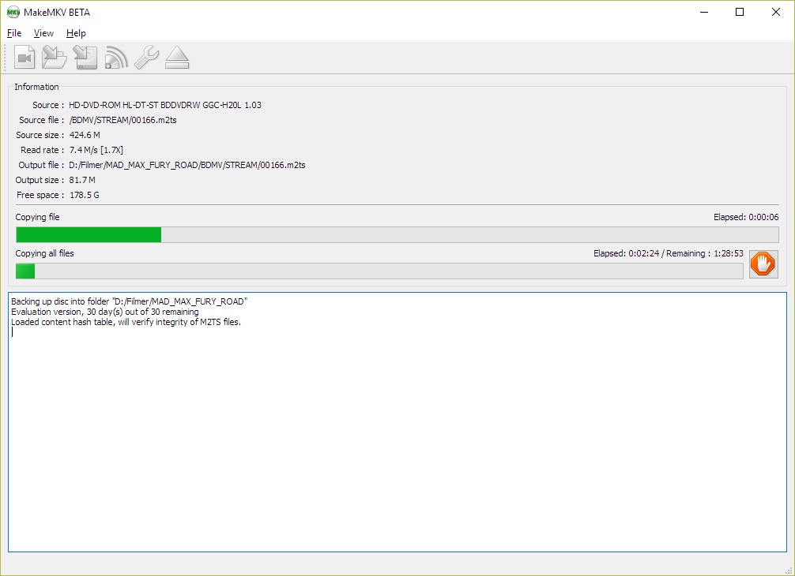Click the 'MakeMKV BETA' window title
Viewport: 795px width, 576px height.
click(x=57, y=12)
